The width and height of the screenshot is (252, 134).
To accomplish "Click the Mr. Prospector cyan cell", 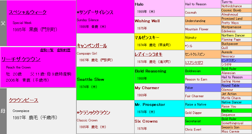I will click(x=150, y=104).
